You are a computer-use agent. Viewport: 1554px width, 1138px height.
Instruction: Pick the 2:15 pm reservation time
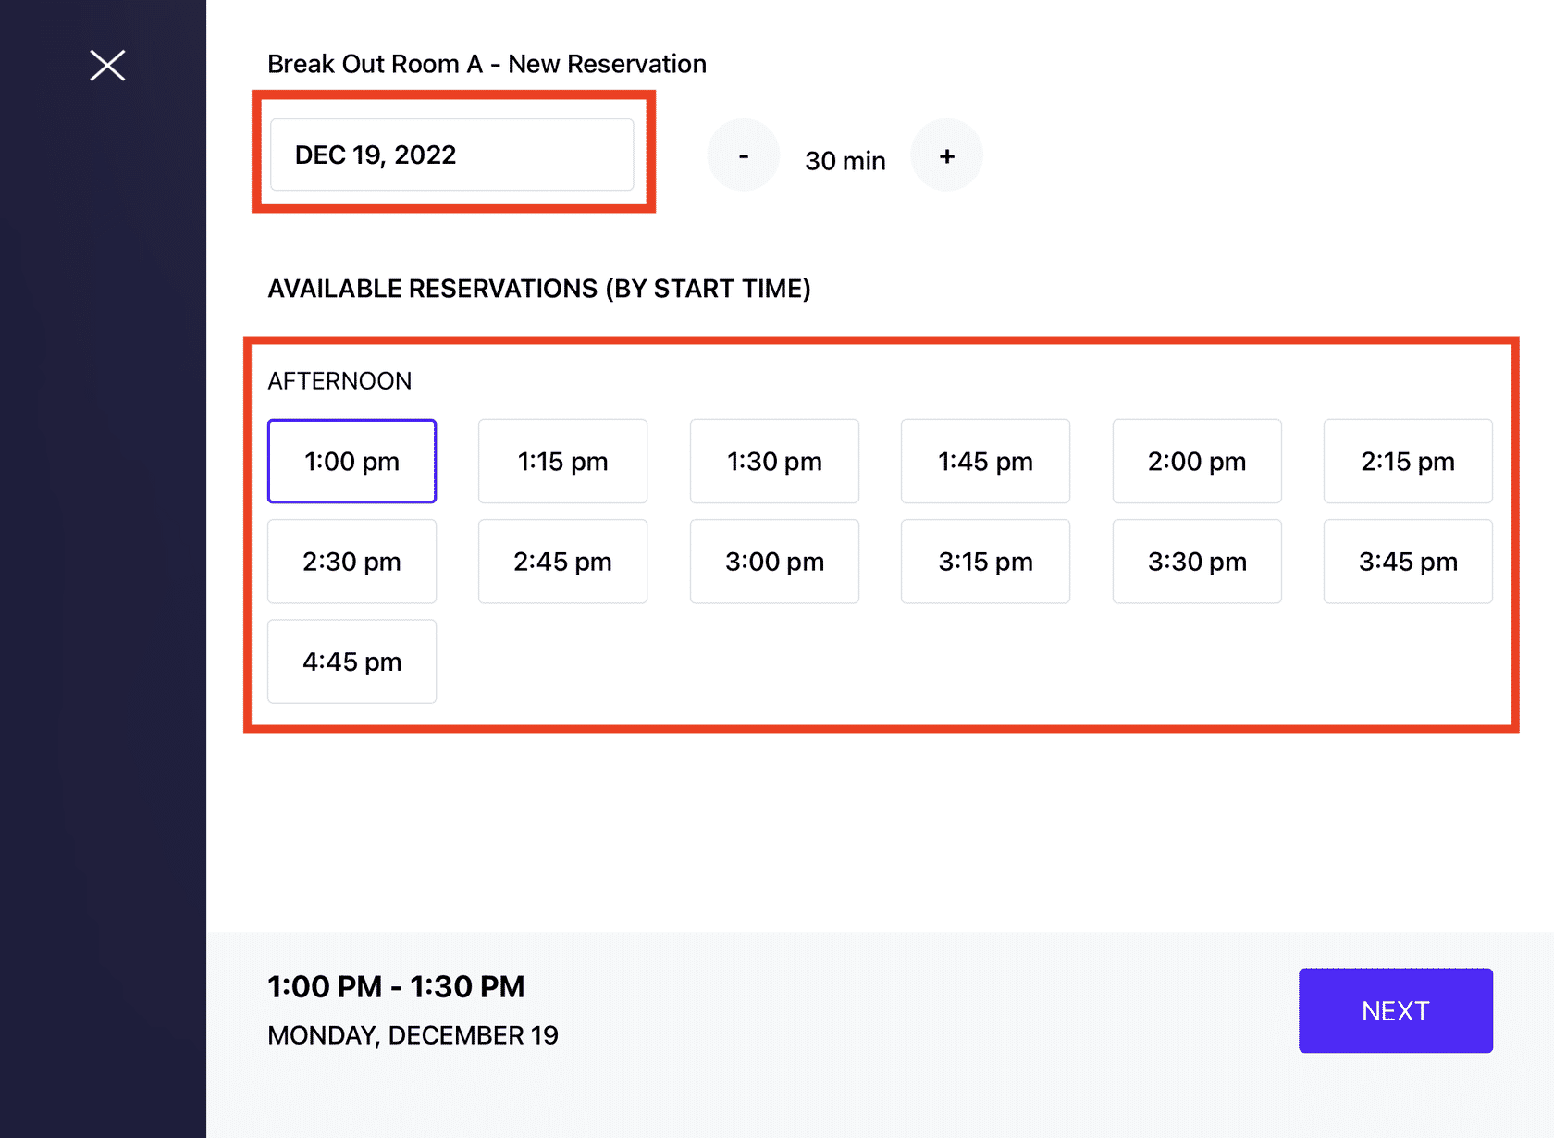point(1408,462)
